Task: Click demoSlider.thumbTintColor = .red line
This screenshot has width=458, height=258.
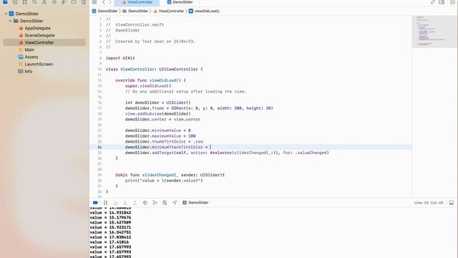Action: click(x=164, y=142)
